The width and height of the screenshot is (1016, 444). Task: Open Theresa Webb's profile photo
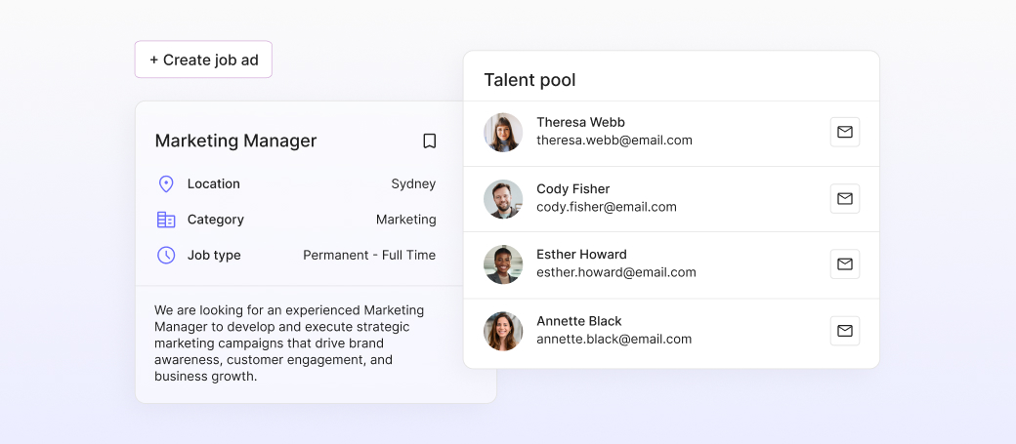(x=503, y=132)
